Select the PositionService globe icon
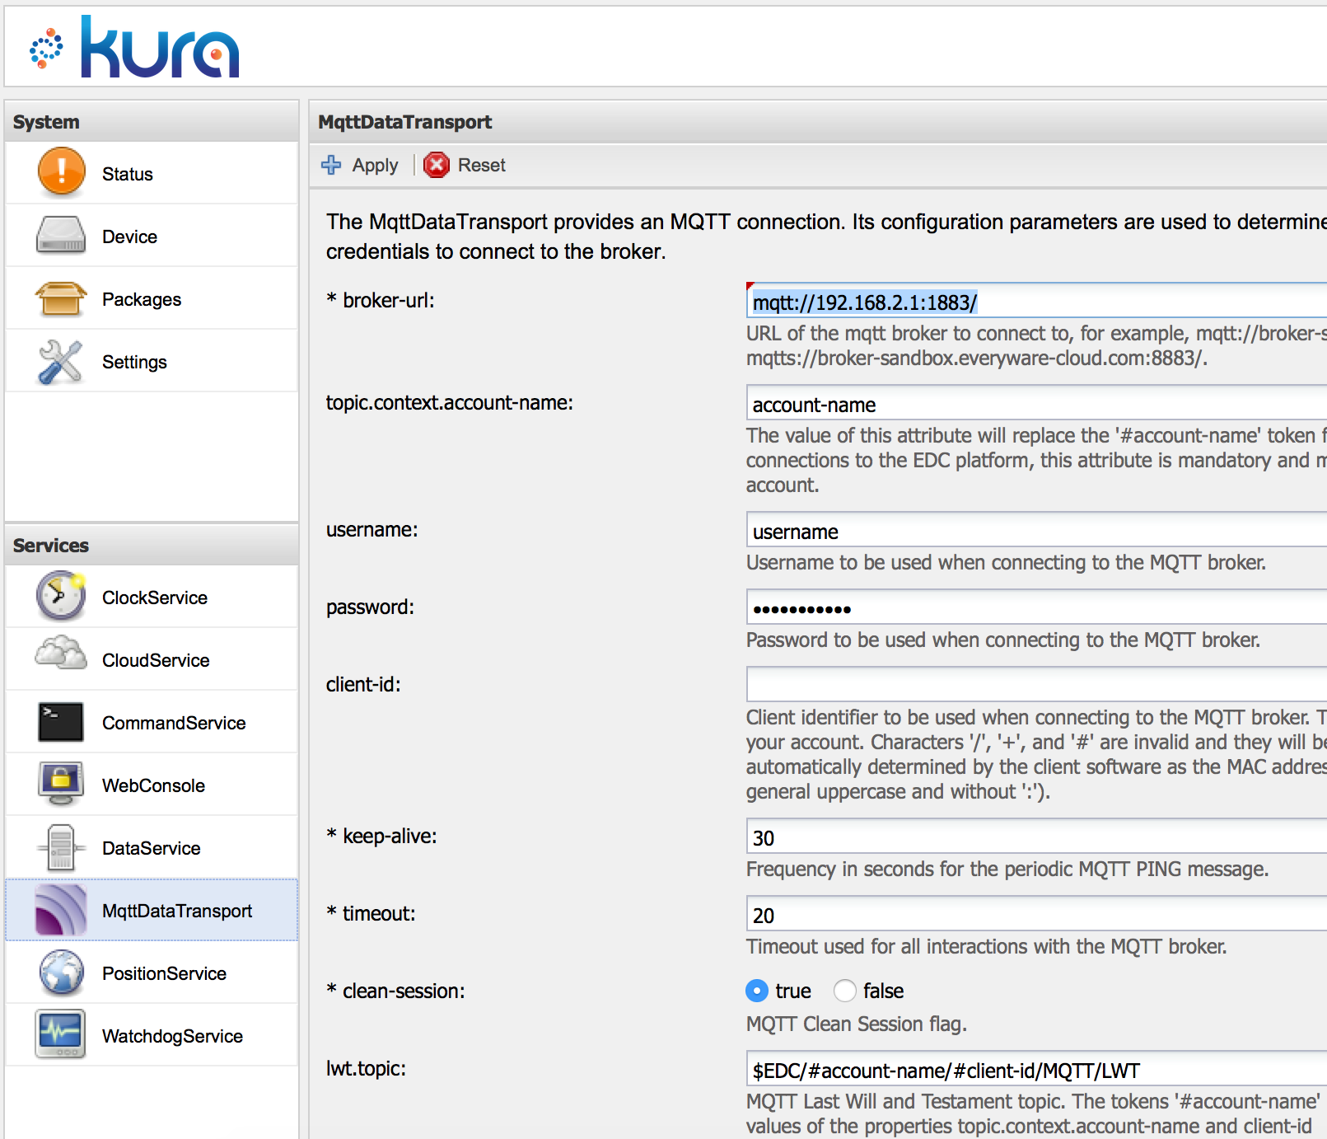The image size is (1327, 1139). (59, 973)
